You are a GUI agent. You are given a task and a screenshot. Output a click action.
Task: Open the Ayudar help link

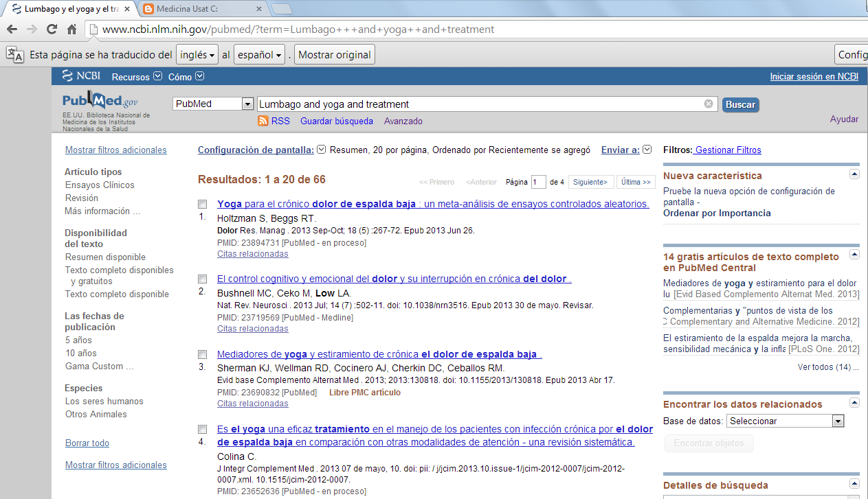(844, 119)
